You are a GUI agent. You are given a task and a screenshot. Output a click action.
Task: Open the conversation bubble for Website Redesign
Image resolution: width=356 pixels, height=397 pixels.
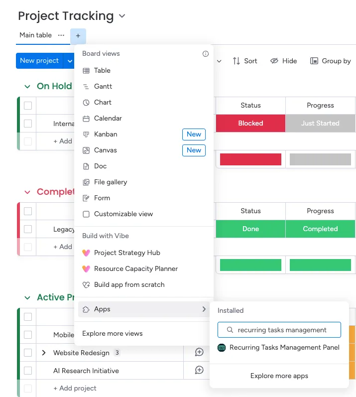[199, 352]
